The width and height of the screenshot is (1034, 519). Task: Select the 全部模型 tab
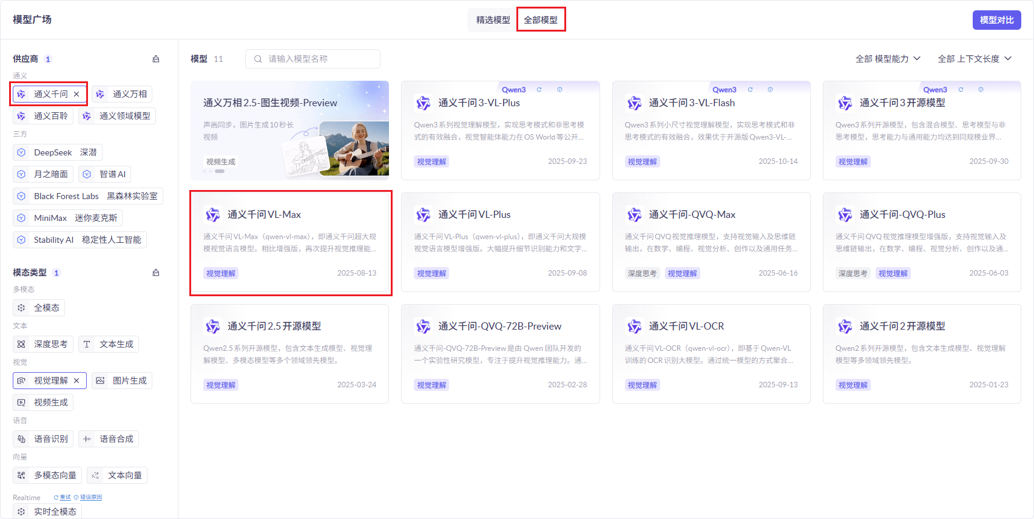(541, 20)
